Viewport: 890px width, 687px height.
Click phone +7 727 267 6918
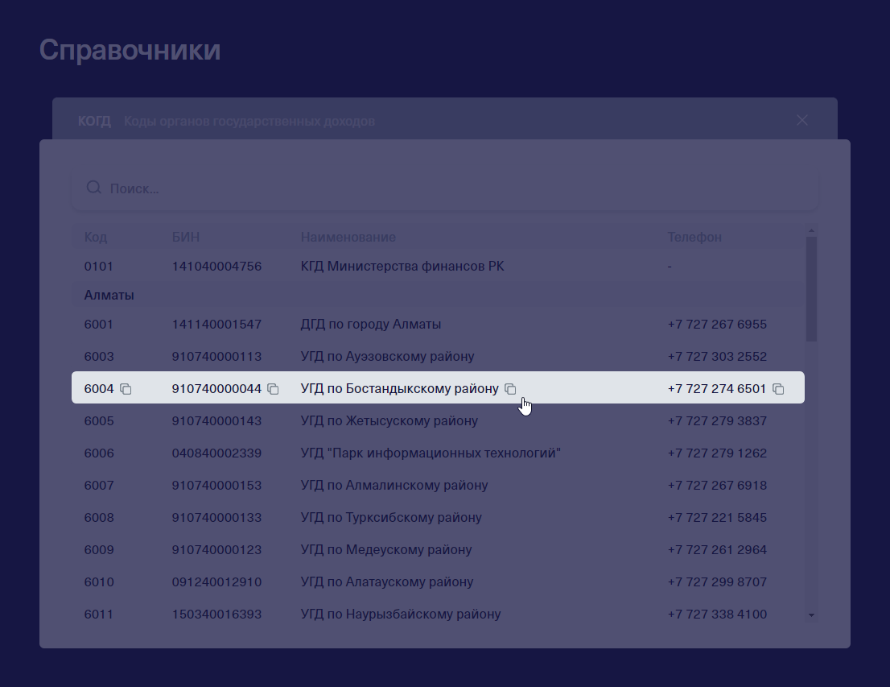[717, 486]
